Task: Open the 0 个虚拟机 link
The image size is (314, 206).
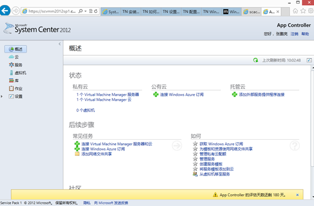Action: (x=86, y=110)
